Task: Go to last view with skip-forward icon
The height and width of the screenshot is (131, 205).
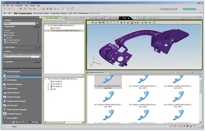Action: pyautogui.click(x=103, y=22)
